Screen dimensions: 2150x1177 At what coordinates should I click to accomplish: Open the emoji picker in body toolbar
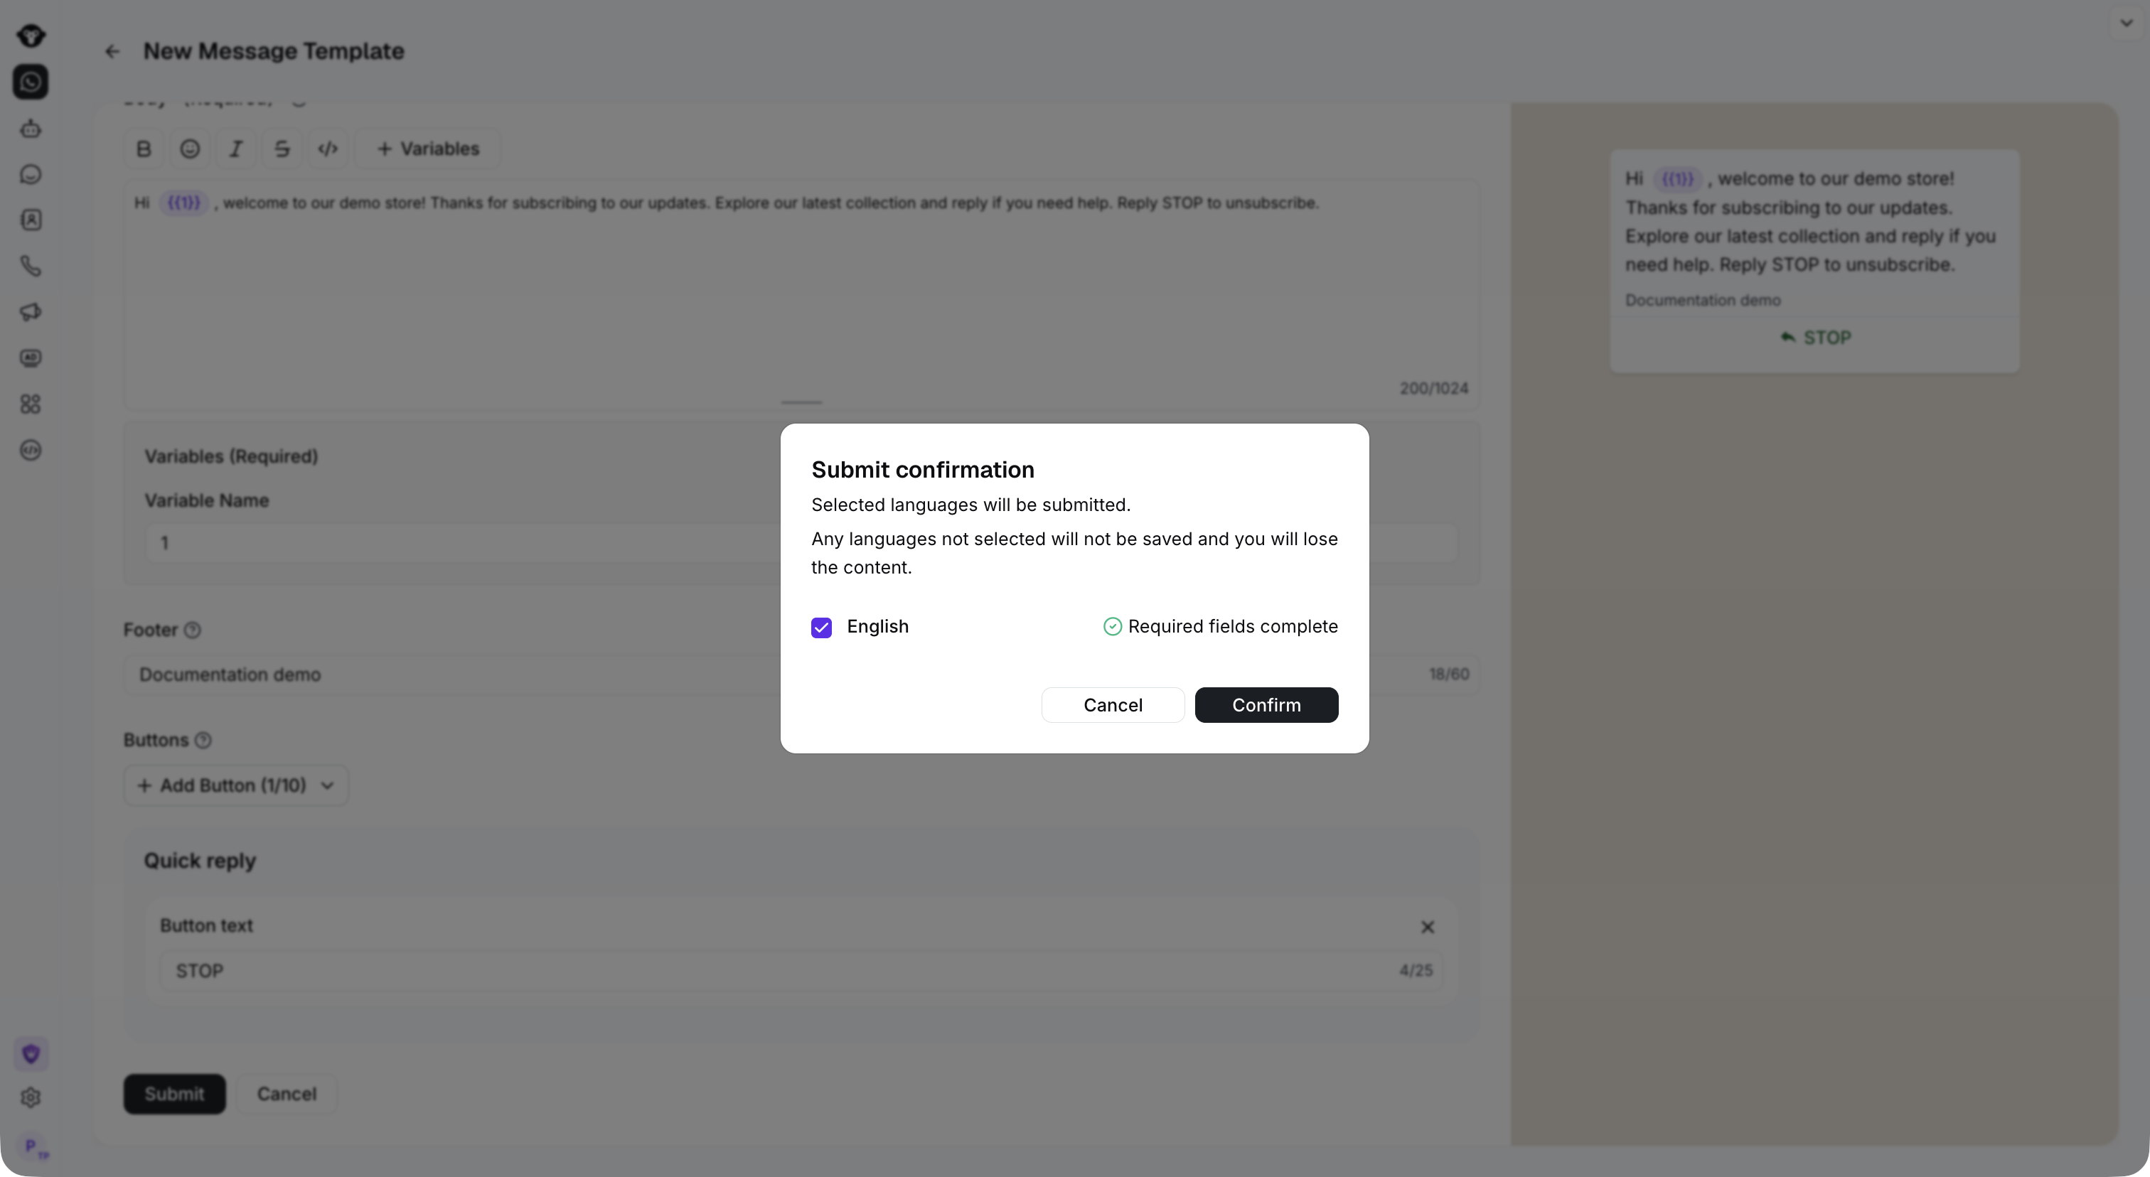click(191, 149)
